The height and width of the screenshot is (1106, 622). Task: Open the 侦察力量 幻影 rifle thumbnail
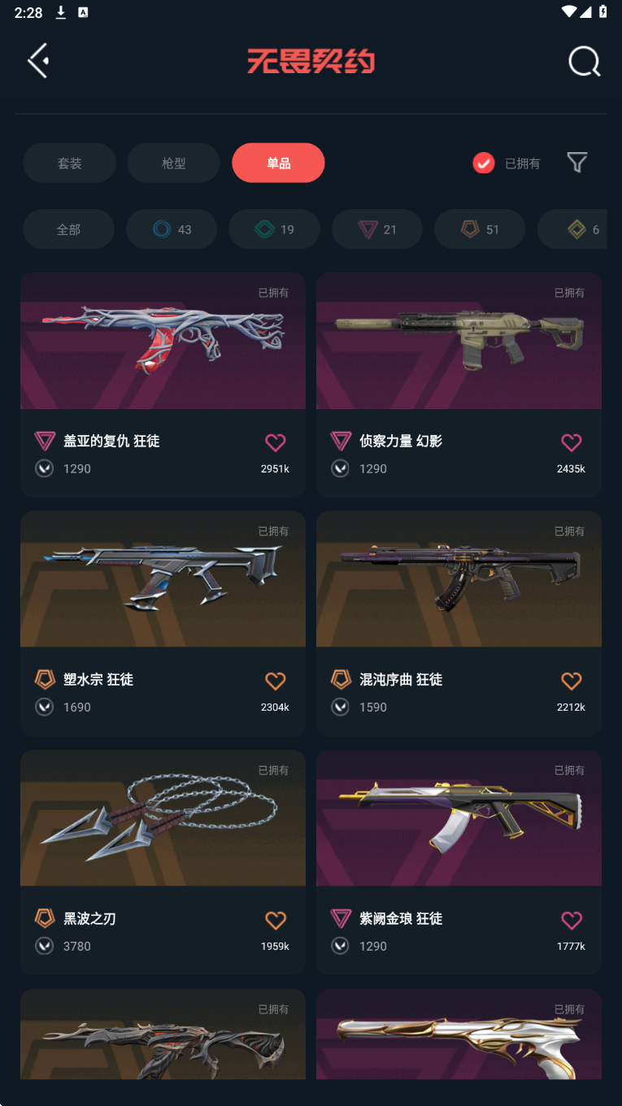click(x=459, y=341)
